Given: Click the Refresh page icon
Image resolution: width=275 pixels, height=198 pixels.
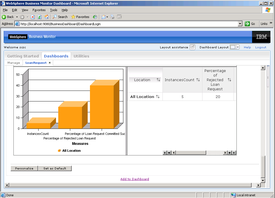Looking at the screenshot, I should (39, 17).
